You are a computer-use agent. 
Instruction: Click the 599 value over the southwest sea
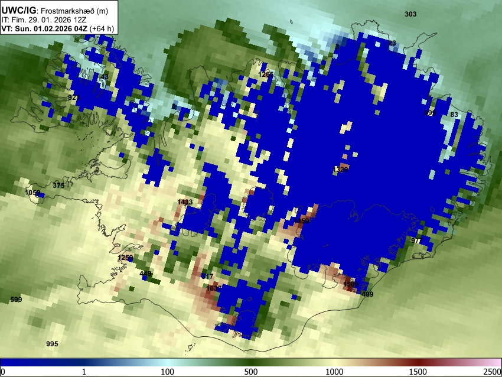17,300
